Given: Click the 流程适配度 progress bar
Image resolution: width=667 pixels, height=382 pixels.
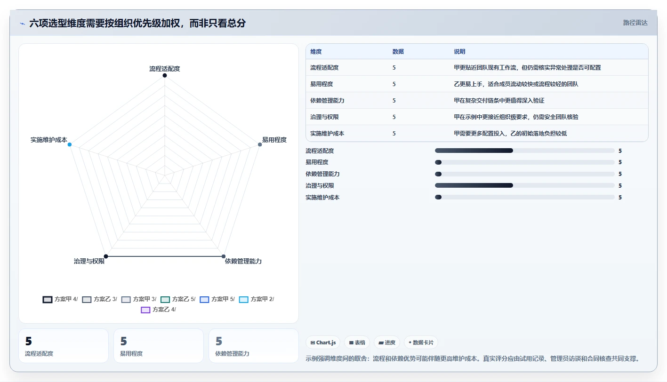Looking at the screenshot, I should pyautogui.click(x=525, y=151).
